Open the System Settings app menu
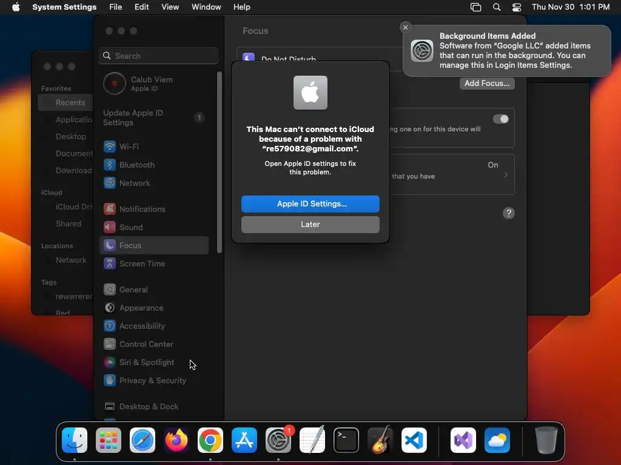 tap(64, 7)
